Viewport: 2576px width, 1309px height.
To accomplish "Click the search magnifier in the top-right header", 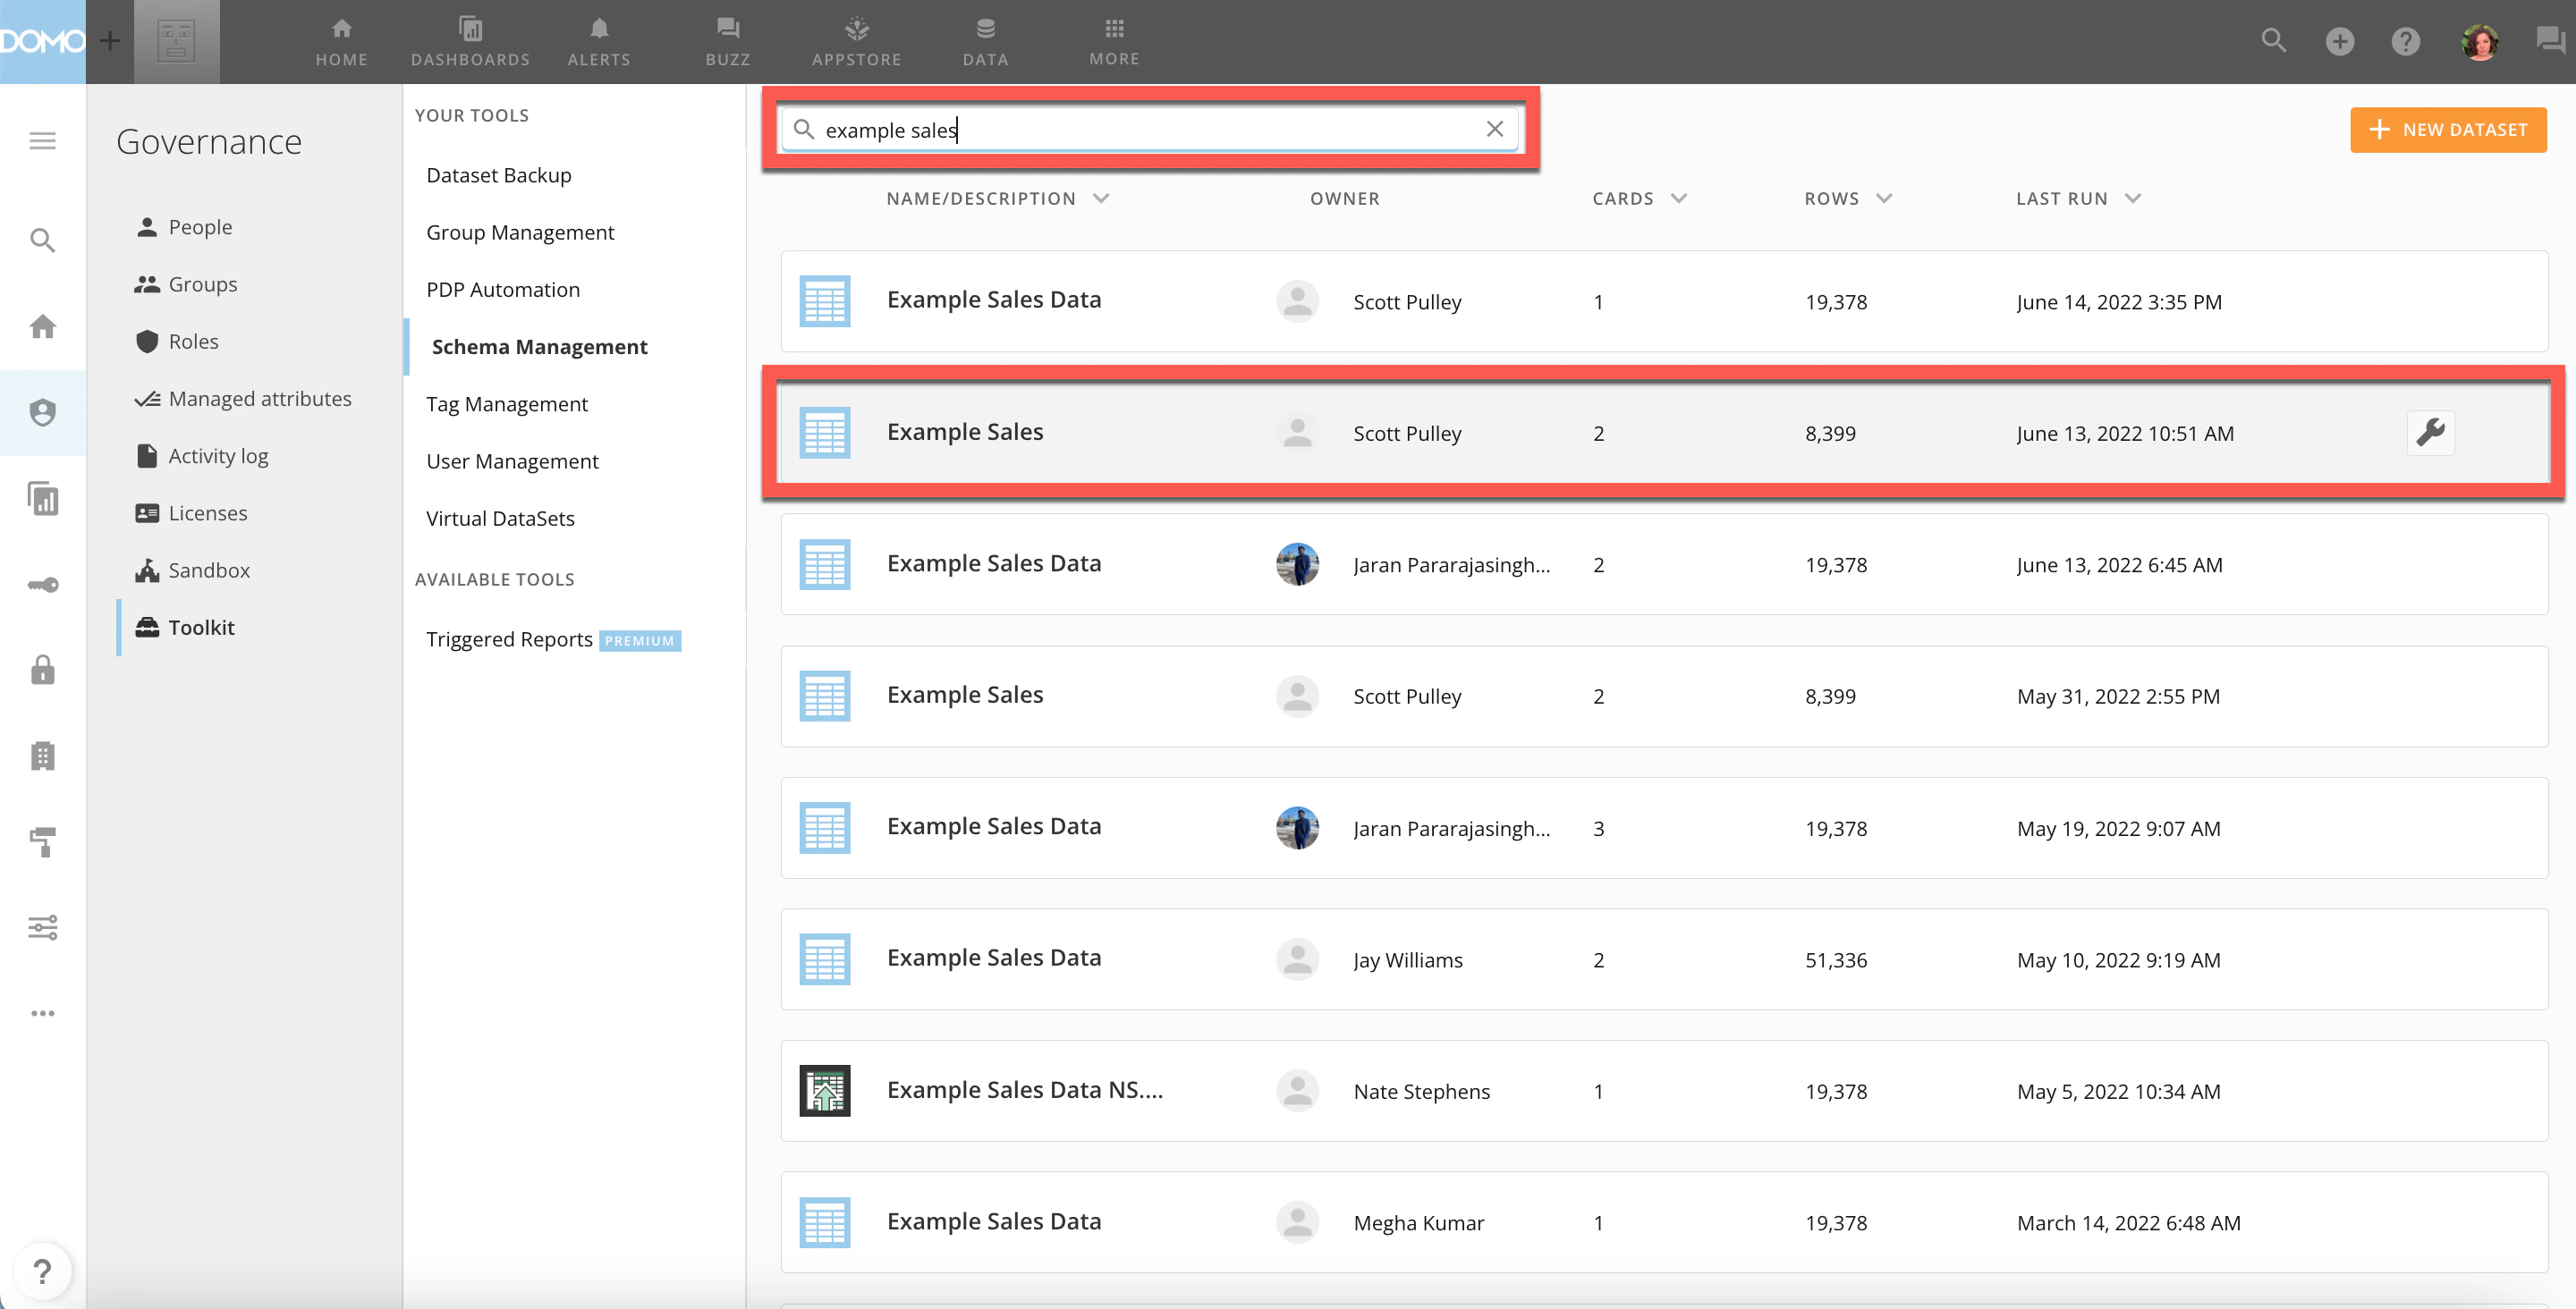I will click(x=2274, y=41).
